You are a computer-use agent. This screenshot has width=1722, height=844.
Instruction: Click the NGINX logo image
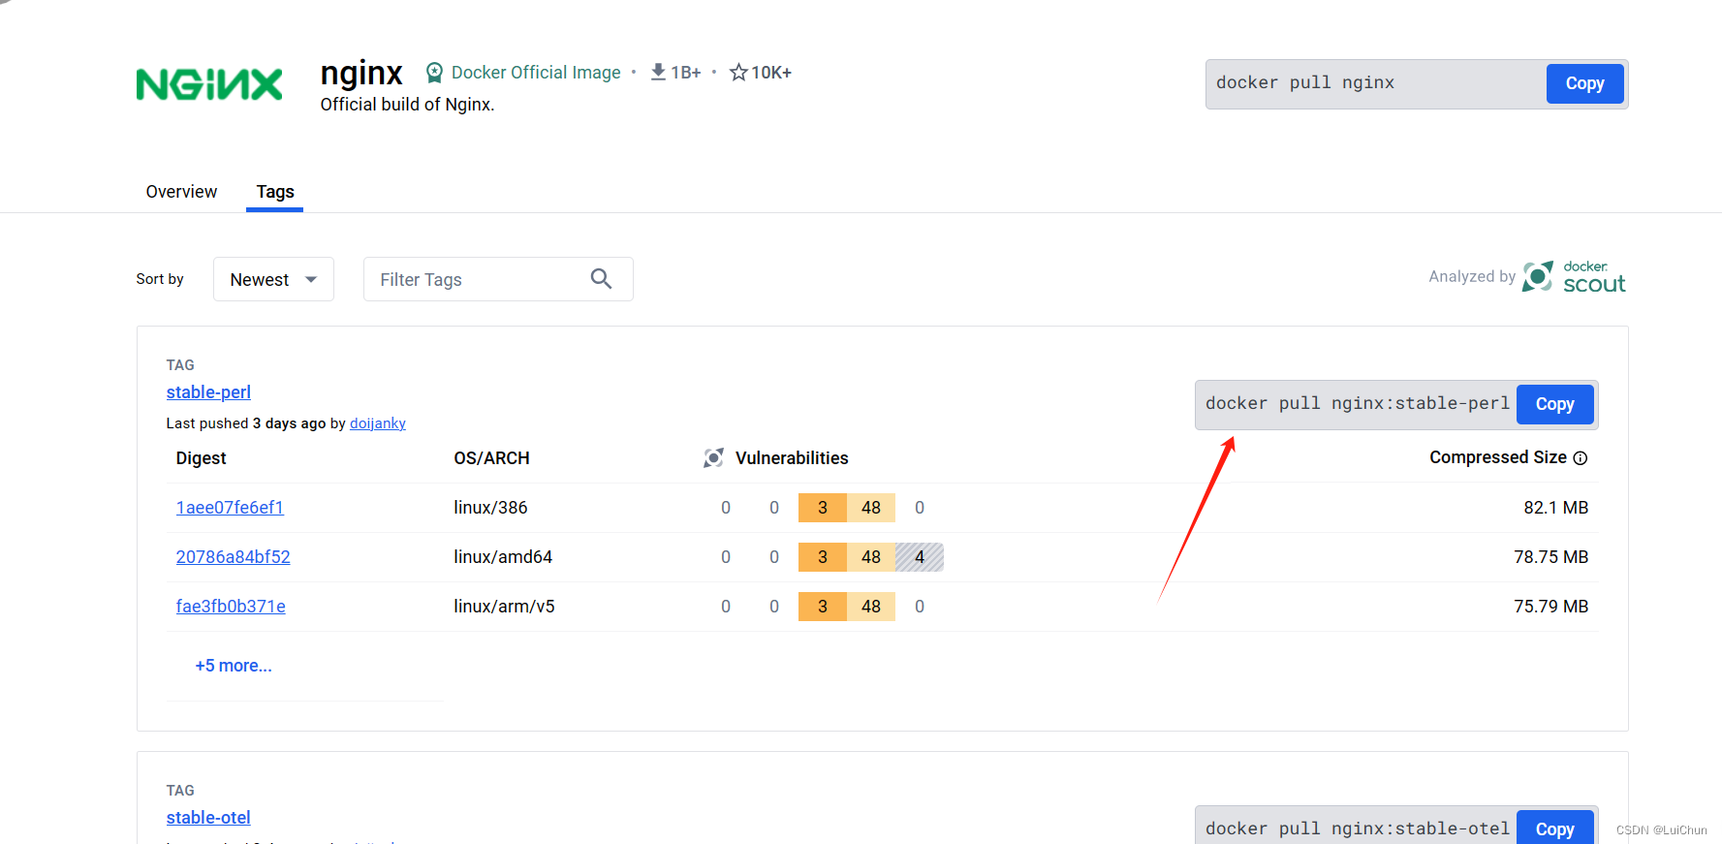(x=209, y=84)
